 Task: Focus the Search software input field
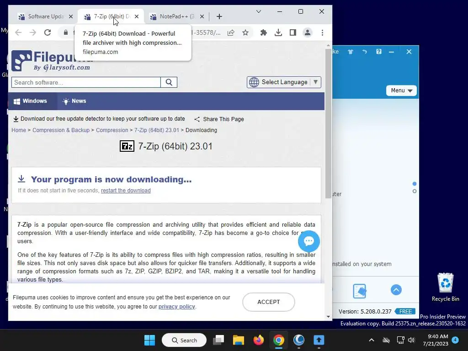pos(86,82)
